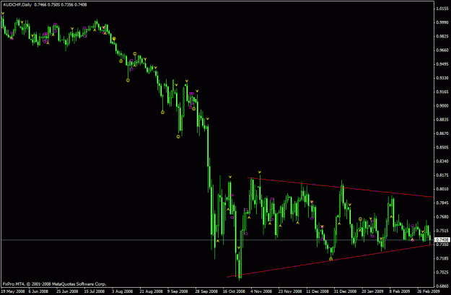Viewport: 451px width, 295px height.
Task: Click the 4 Nov 2008 date label
Action: click(x=261, y=291)
